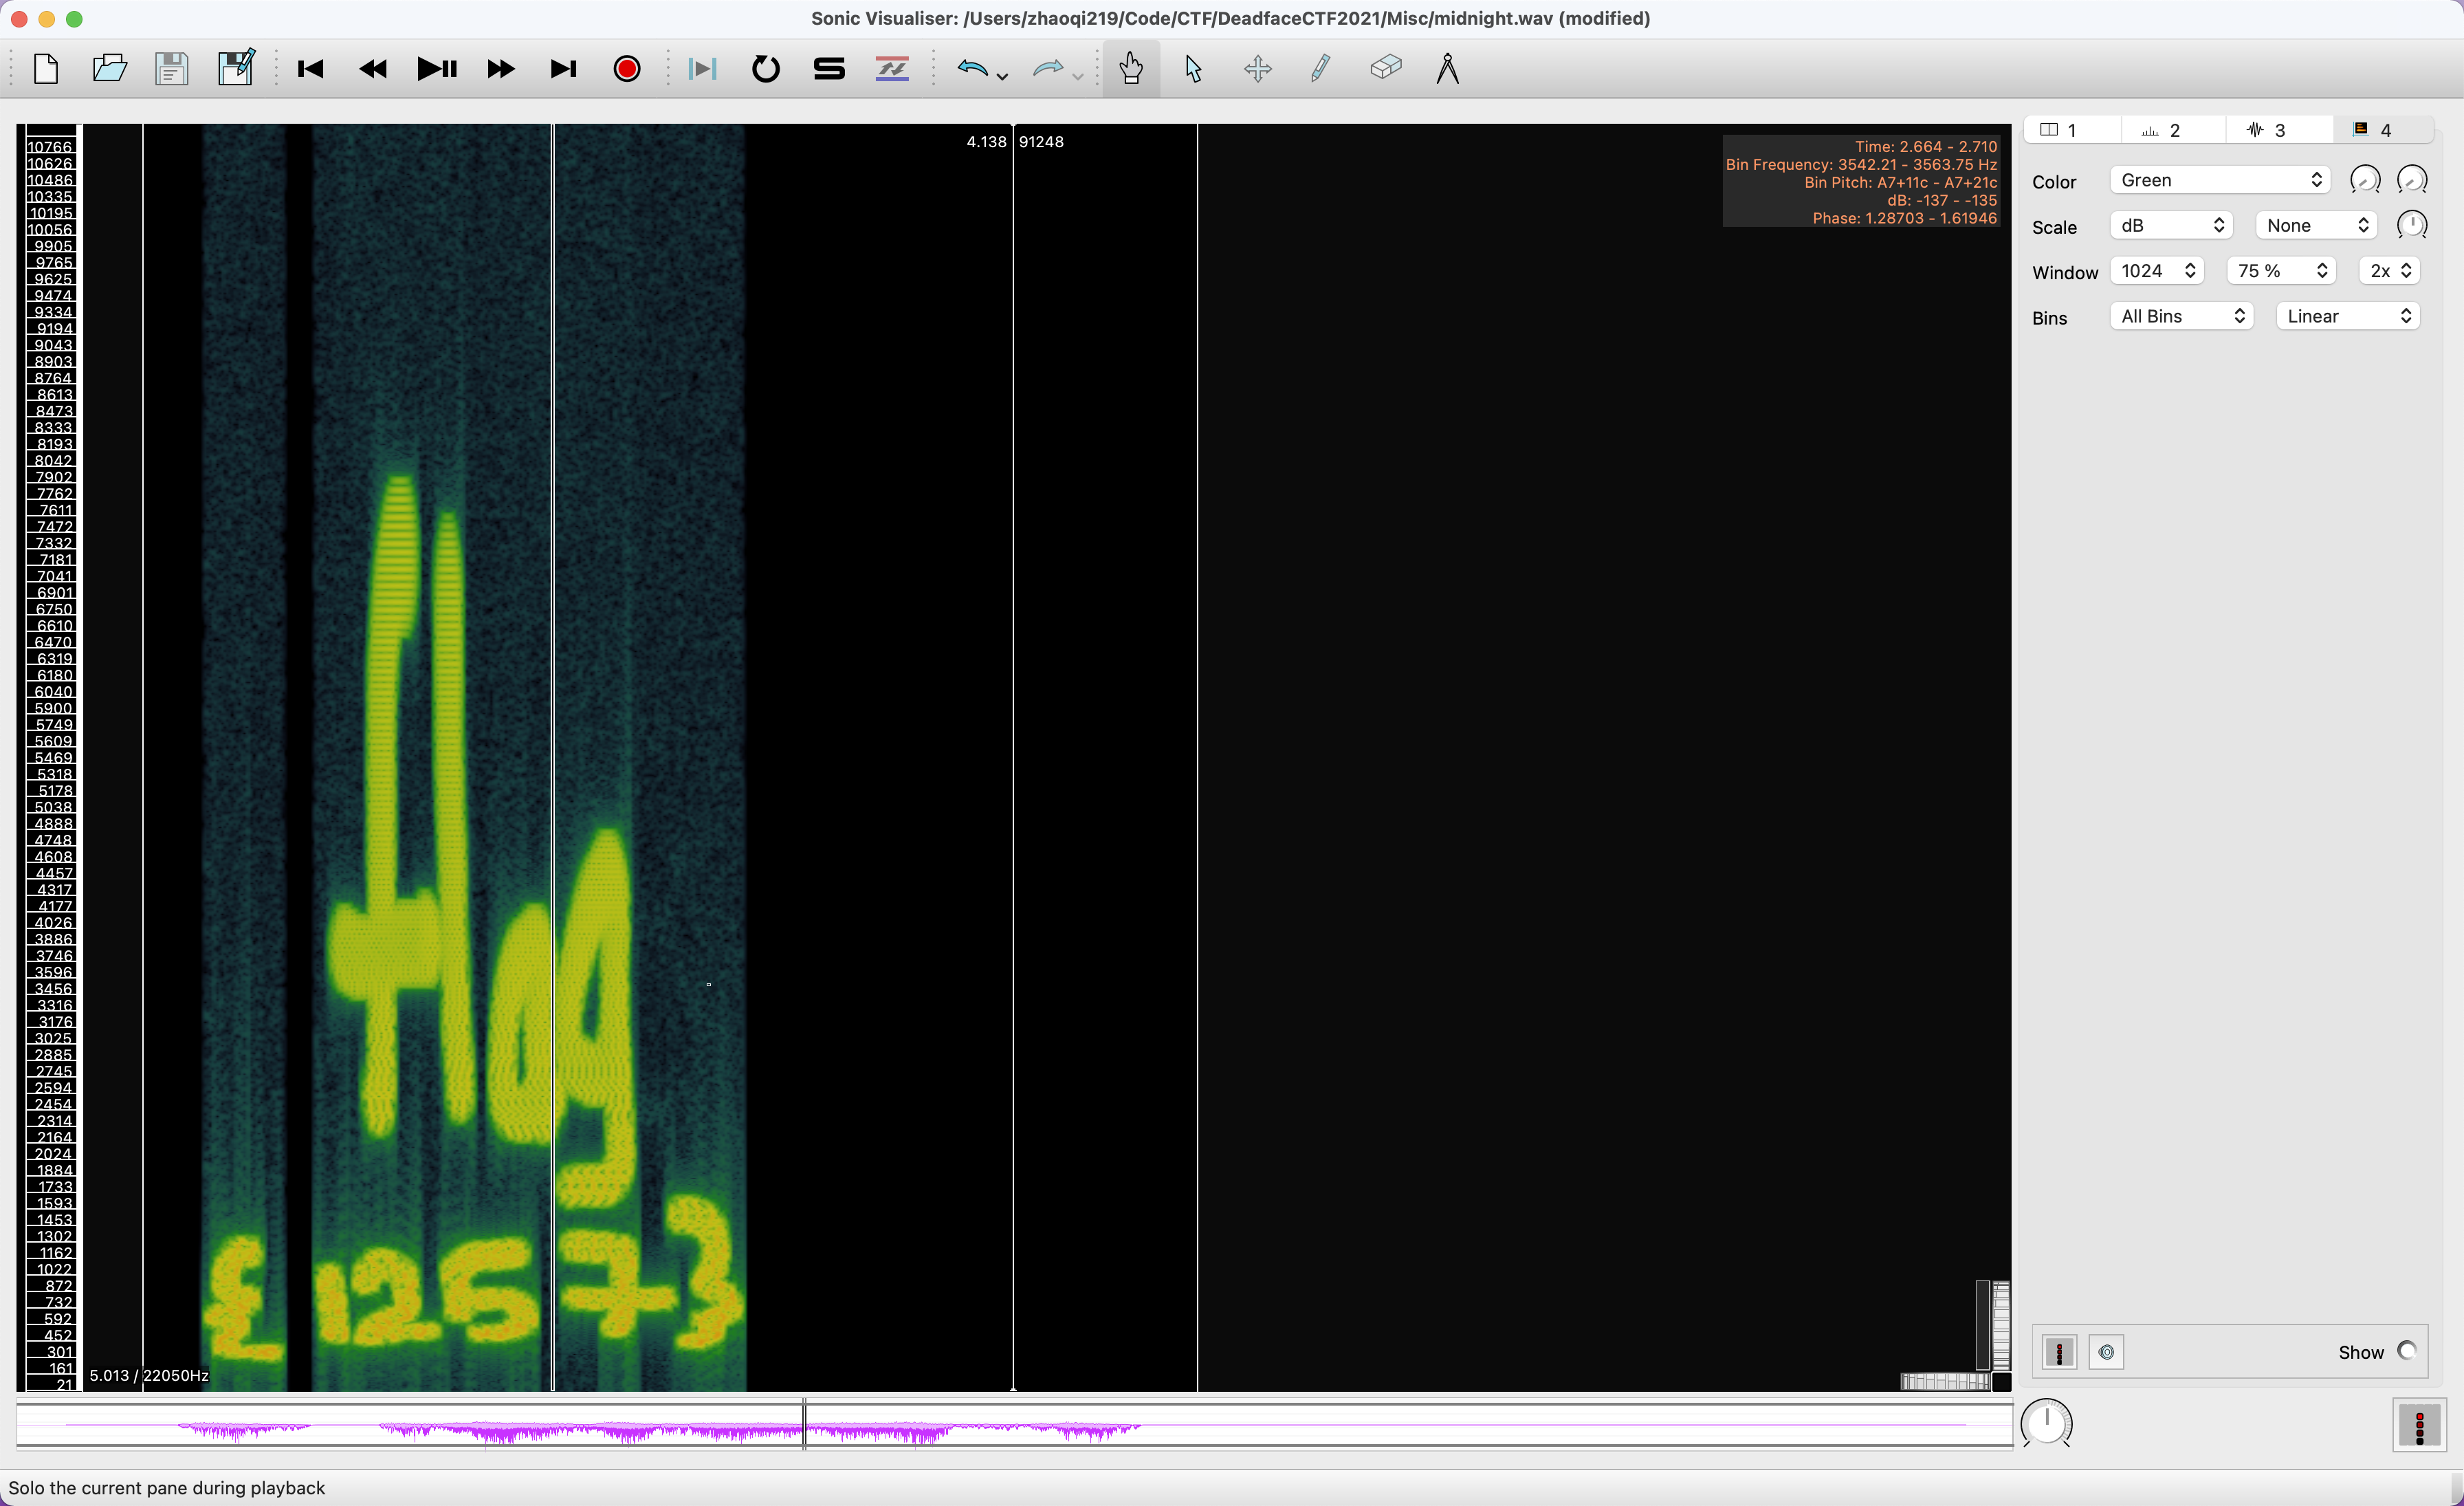
Task: Toggle Solo current pane
Action: pyautogui.click(x=829, y=69)
